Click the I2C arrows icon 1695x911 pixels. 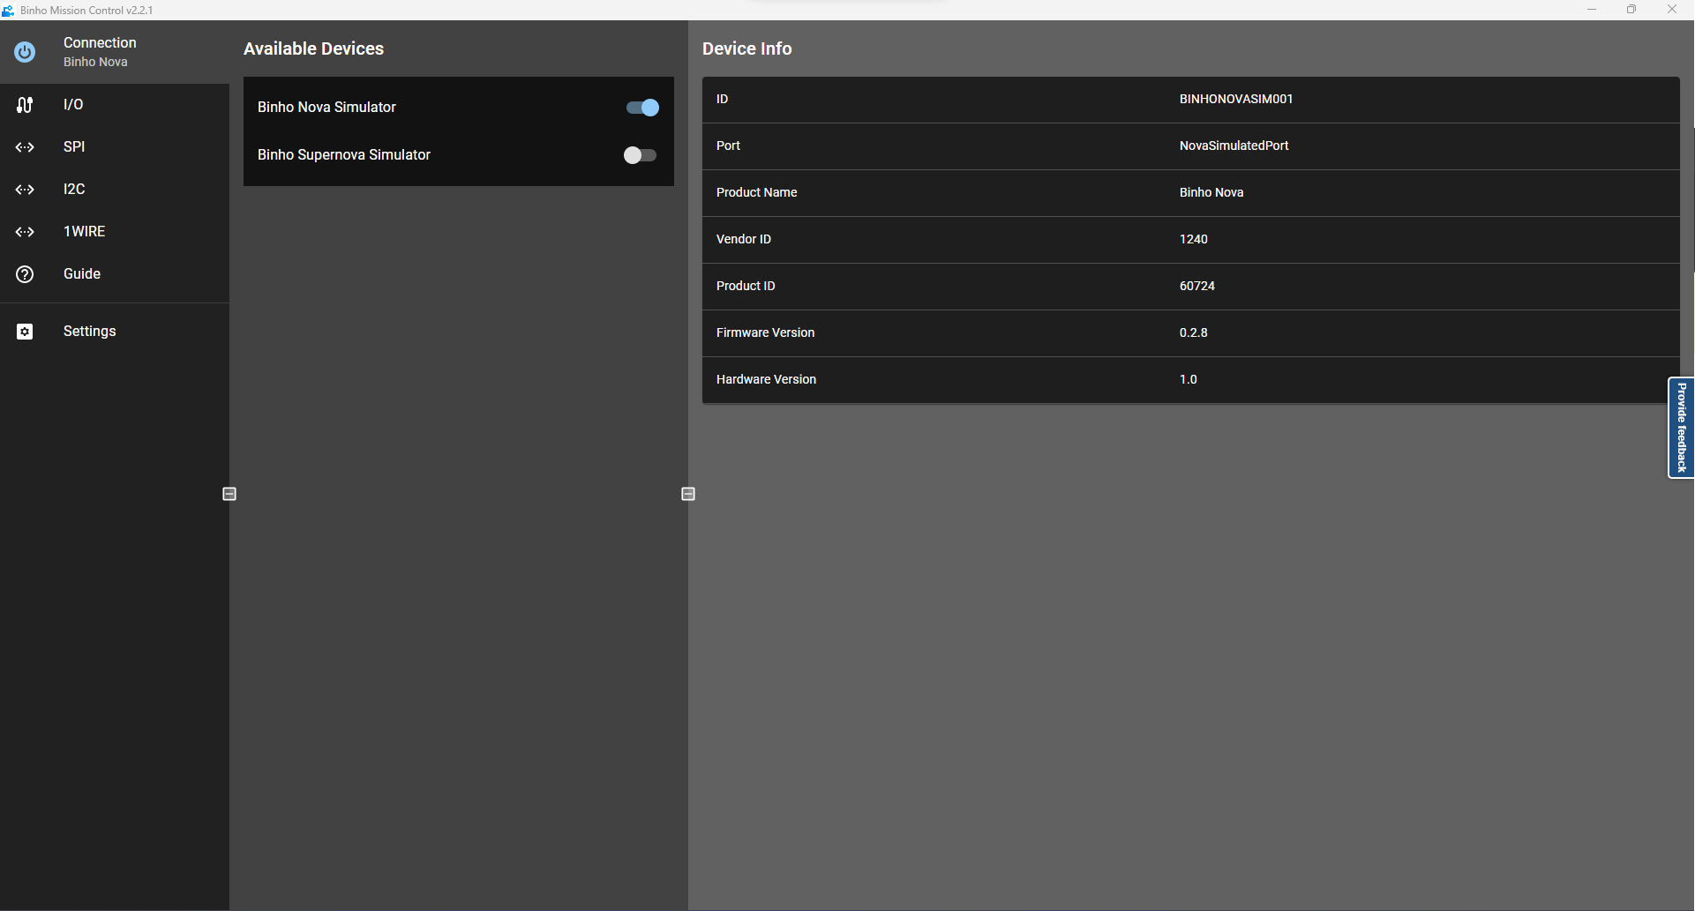click(x=25, y=190)
